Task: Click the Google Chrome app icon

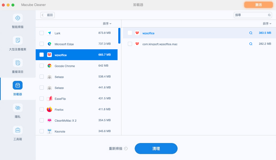Action: (x=49, y=66)
